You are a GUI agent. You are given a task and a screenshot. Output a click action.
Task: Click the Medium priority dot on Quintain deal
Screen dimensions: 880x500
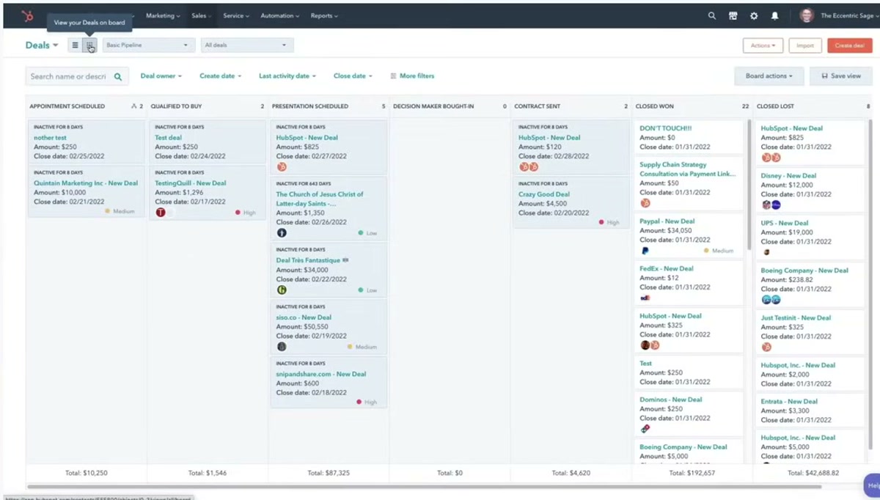pos(108,211)
